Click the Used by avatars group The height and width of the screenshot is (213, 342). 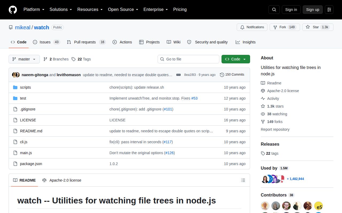click(273, 179)
